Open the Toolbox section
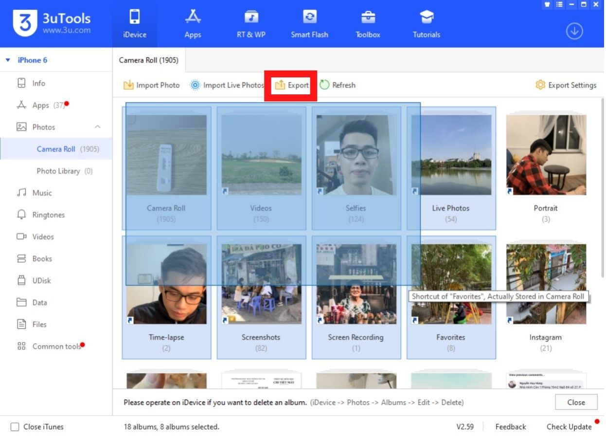606x437 pixels. tap(368, 24)
